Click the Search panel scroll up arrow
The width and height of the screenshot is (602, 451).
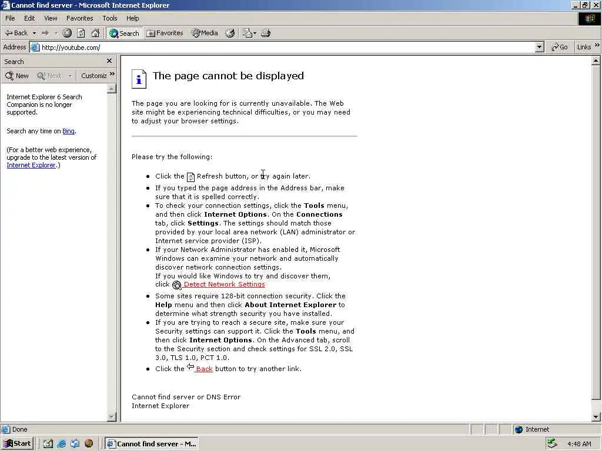(111, 89)
